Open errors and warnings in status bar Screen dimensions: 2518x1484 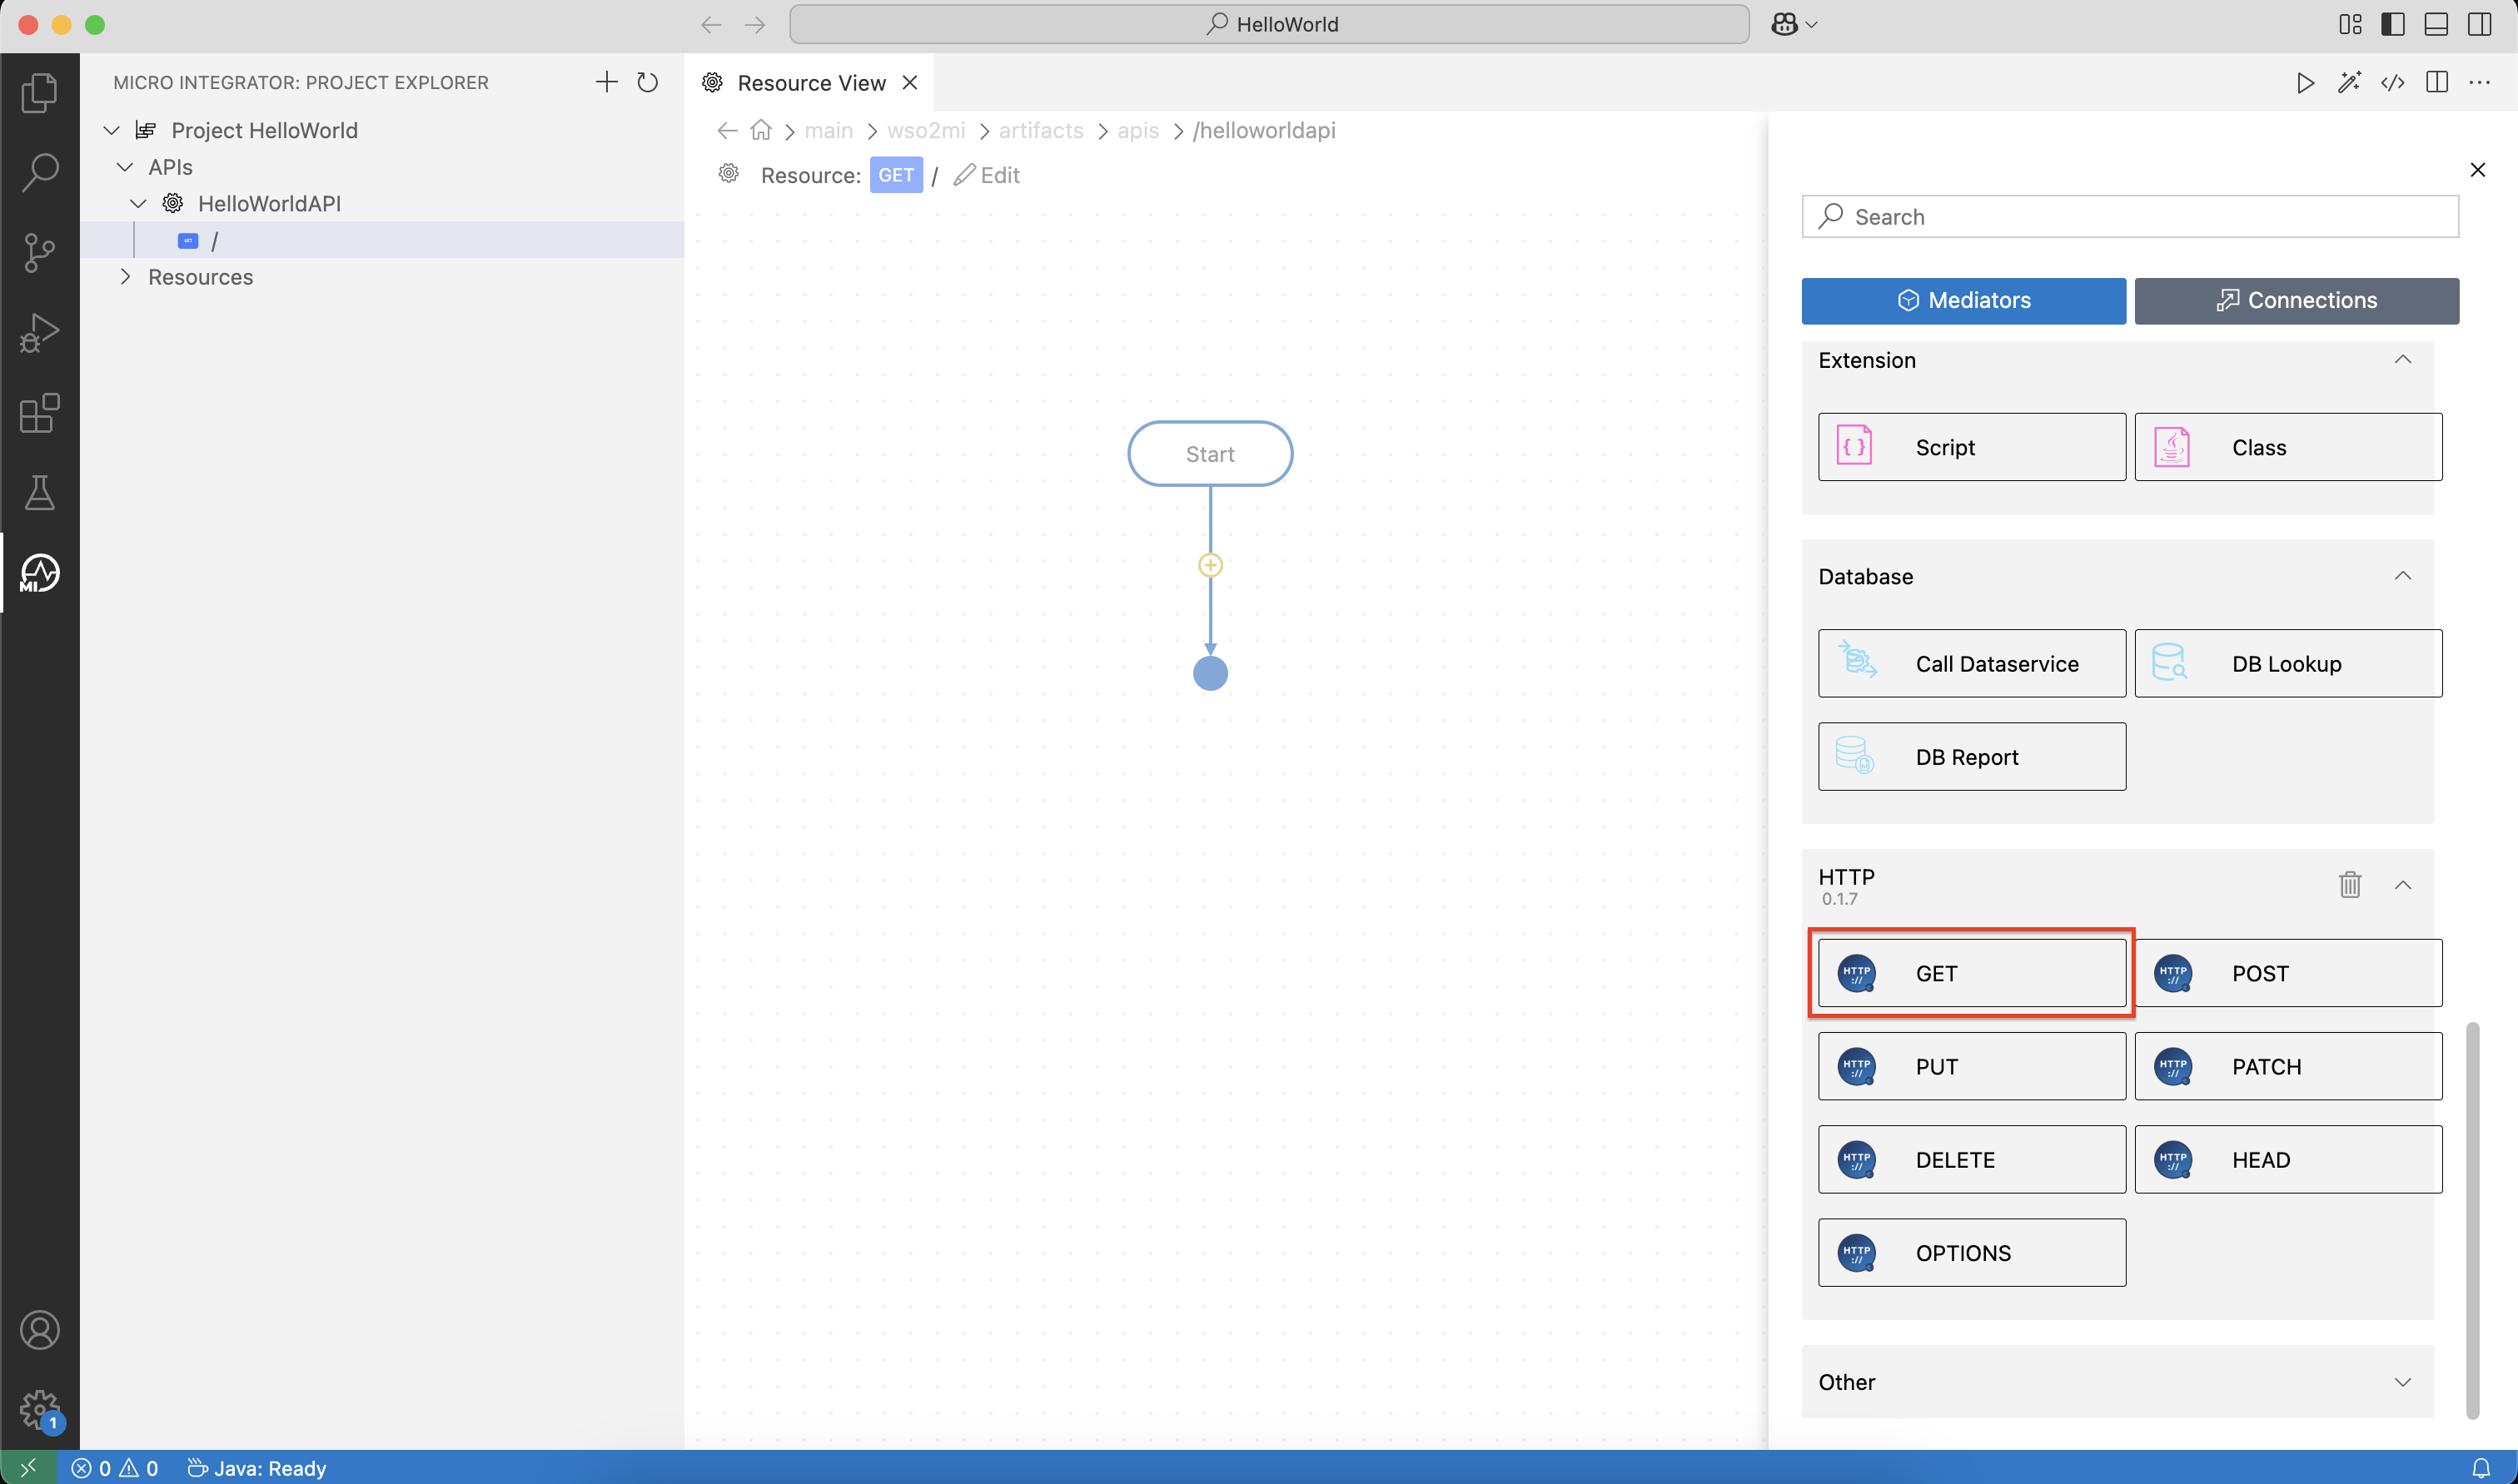click(115, 1468)
